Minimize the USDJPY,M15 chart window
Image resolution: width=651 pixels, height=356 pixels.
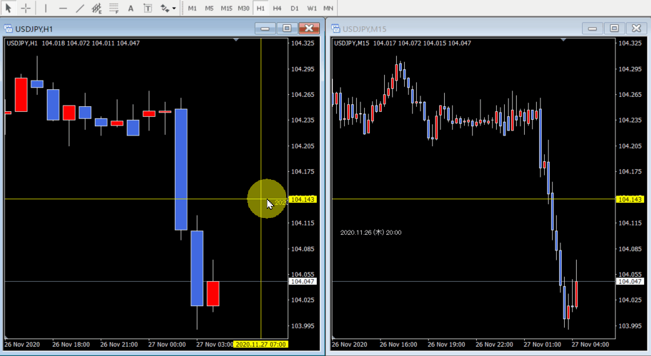[x=592, y=28]
